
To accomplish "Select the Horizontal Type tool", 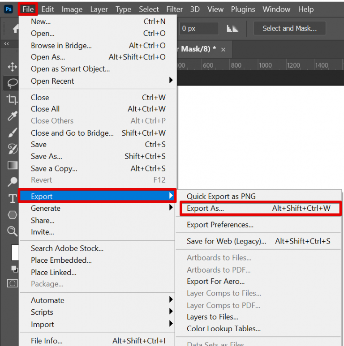I will coord(13,198).
